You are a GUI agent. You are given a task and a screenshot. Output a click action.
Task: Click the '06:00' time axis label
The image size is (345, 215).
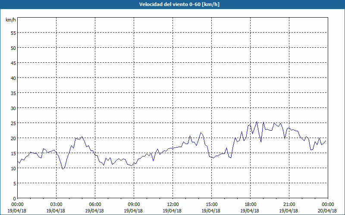tap(95, 205)
